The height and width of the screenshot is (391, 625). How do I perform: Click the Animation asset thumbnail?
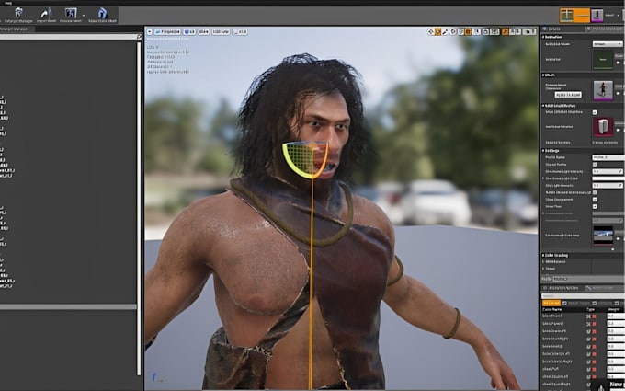point(603,60)
